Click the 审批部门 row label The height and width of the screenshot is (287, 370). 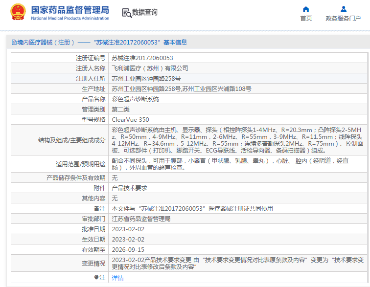tap(93, 219)
